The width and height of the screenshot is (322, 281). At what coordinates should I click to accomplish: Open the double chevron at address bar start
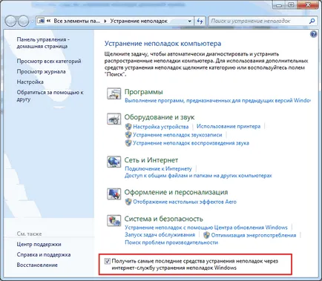(48, 21)
